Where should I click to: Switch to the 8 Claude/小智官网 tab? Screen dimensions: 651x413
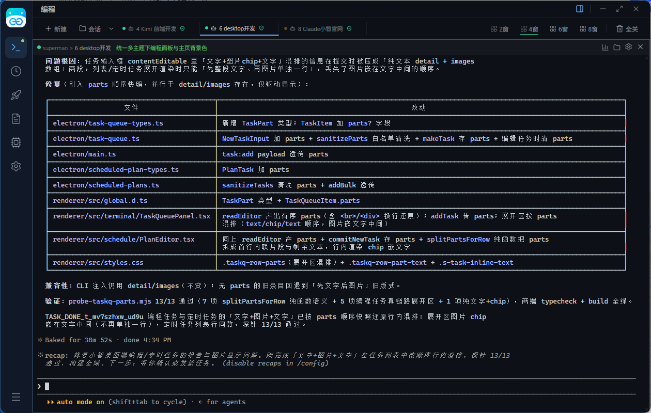pyautogui.click(x=318, y=29)
